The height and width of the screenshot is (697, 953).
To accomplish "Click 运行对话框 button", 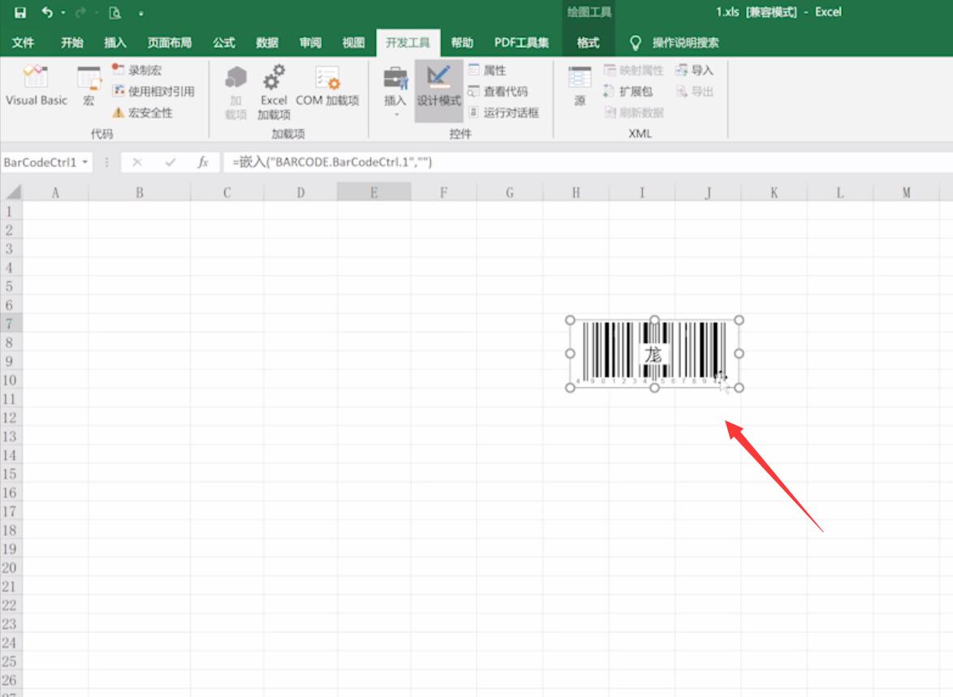I will click(503, 113).
